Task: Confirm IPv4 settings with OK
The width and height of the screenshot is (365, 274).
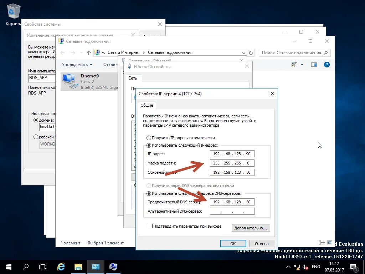Action: point(233,243)
